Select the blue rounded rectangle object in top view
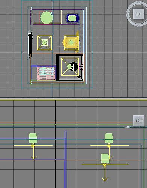Viewport: 147px width, 188px height. pos(72,18)
